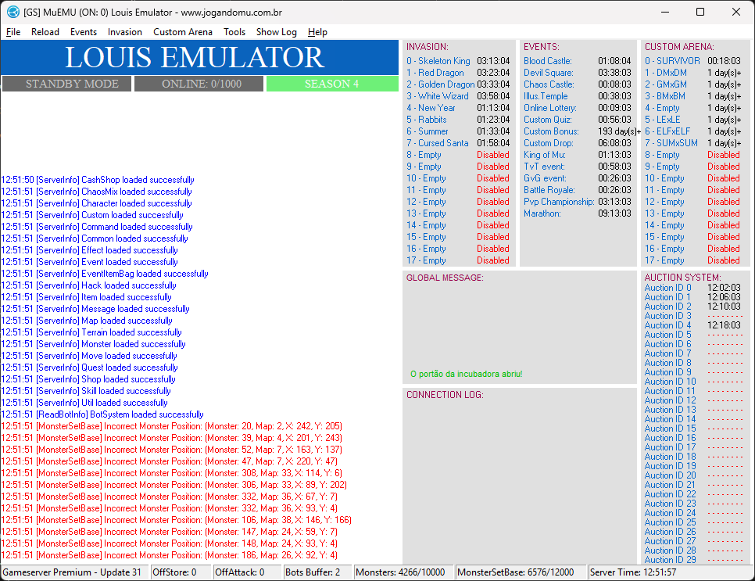The height and width of the screenshot is (581, 755).
Task: Select '2 - GMxGM' in Custom Arena
Action: (666, 84)
